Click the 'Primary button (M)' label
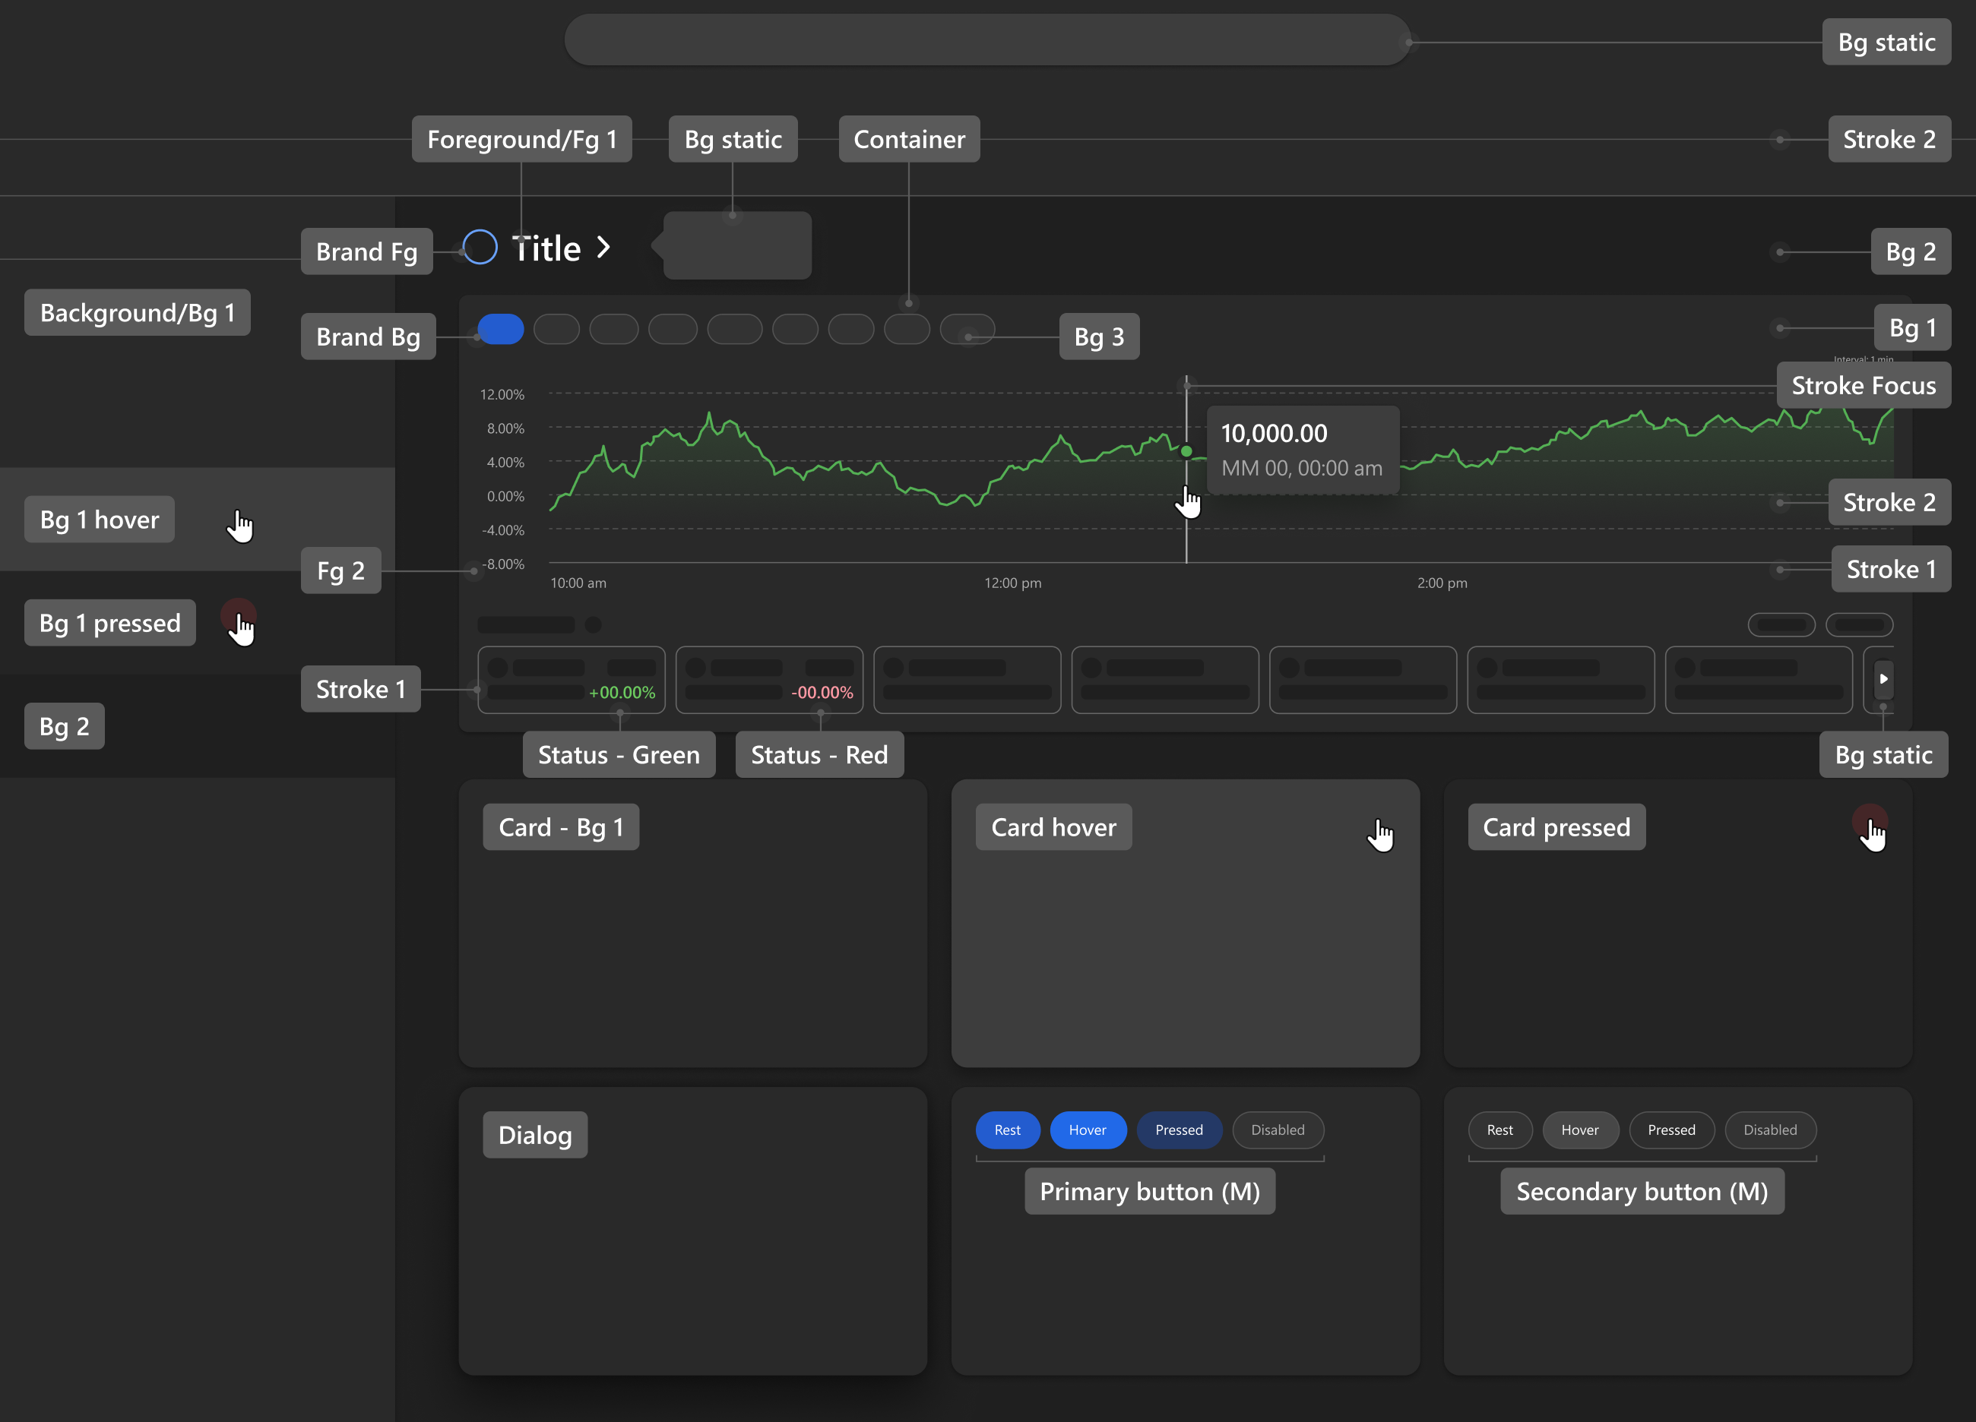The height and width of the screenshot is (1422, 1976). pos(1150,1191)
